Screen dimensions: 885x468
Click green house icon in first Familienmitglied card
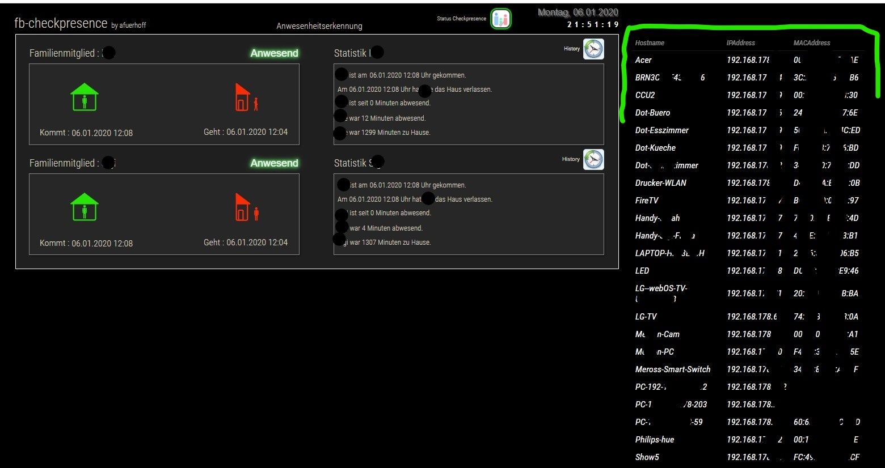[x=85, y=97]
